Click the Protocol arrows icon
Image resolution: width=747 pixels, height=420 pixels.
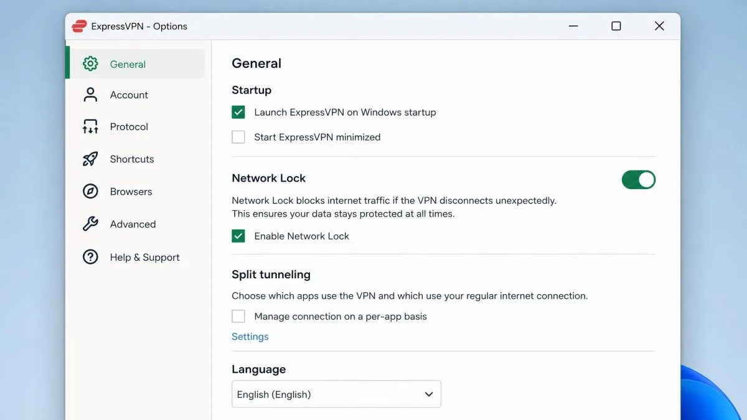(x=90, y=127)
